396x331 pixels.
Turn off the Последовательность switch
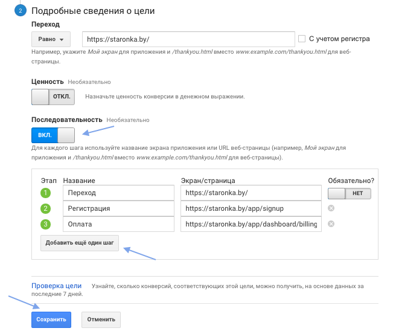point(53,135)
